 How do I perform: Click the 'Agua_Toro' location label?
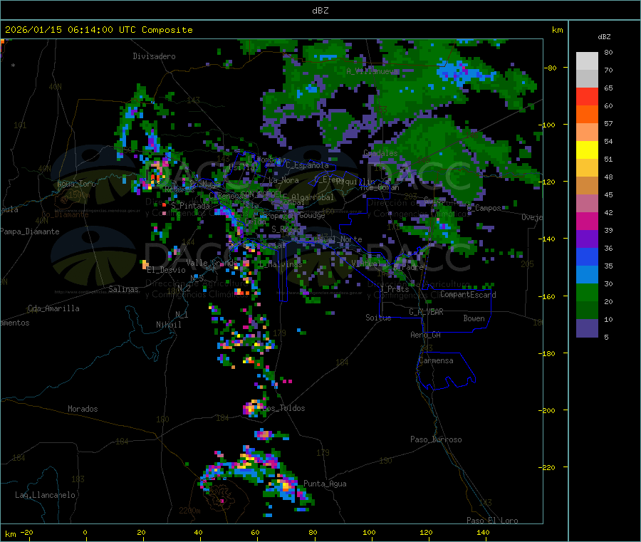76,184
